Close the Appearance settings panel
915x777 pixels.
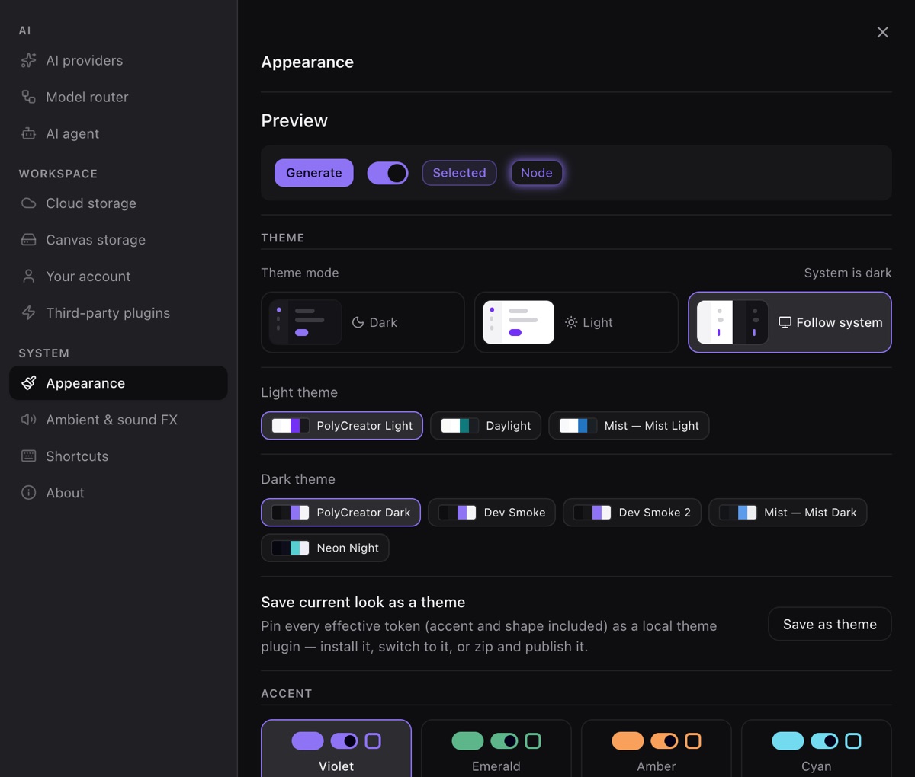pyautogui.click(x=882, y=32)
